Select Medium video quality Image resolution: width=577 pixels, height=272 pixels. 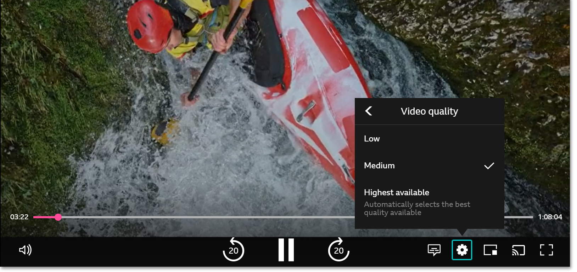click(430, 166)
